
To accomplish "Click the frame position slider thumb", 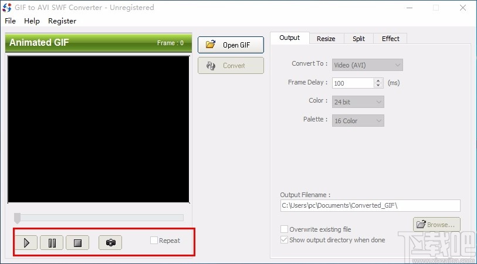I will [18, 218].
